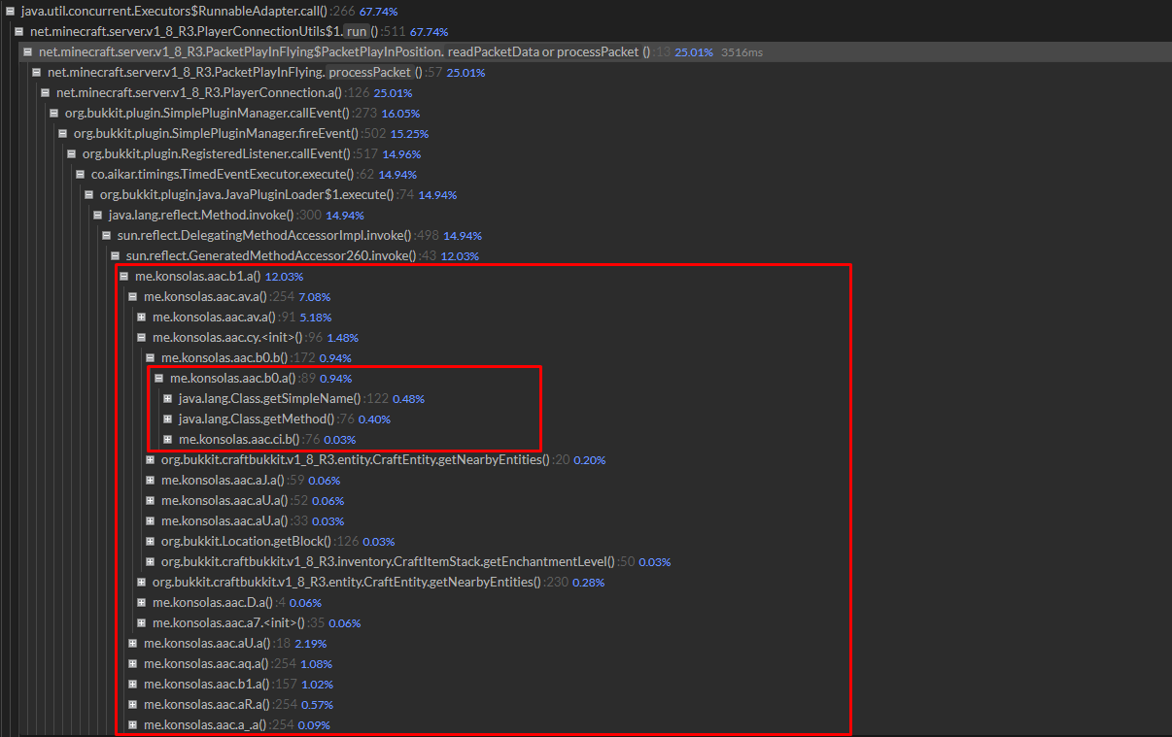1172x737 pixels.
Task: Collapse the JavaPluginLoader$1.execute() node
Action: [89, 194]
